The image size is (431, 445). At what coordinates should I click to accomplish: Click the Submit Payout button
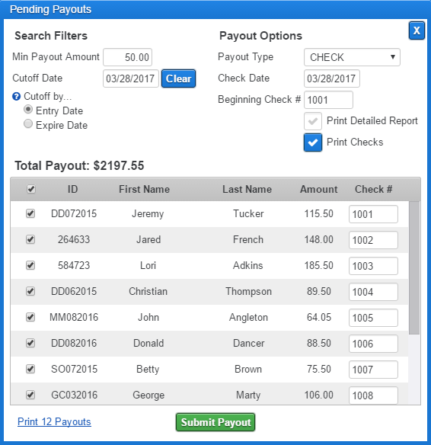(x=215, y=422)
